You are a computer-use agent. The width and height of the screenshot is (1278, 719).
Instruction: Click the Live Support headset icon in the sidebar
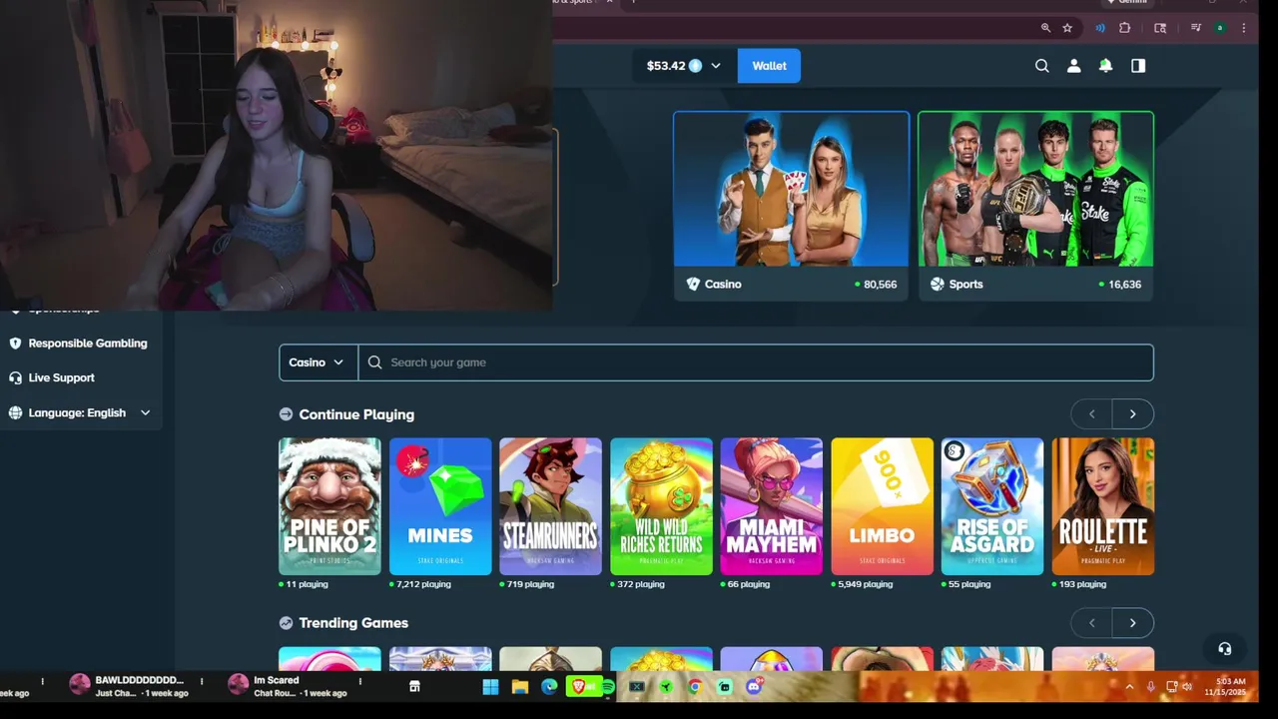(x=15, y=377)
